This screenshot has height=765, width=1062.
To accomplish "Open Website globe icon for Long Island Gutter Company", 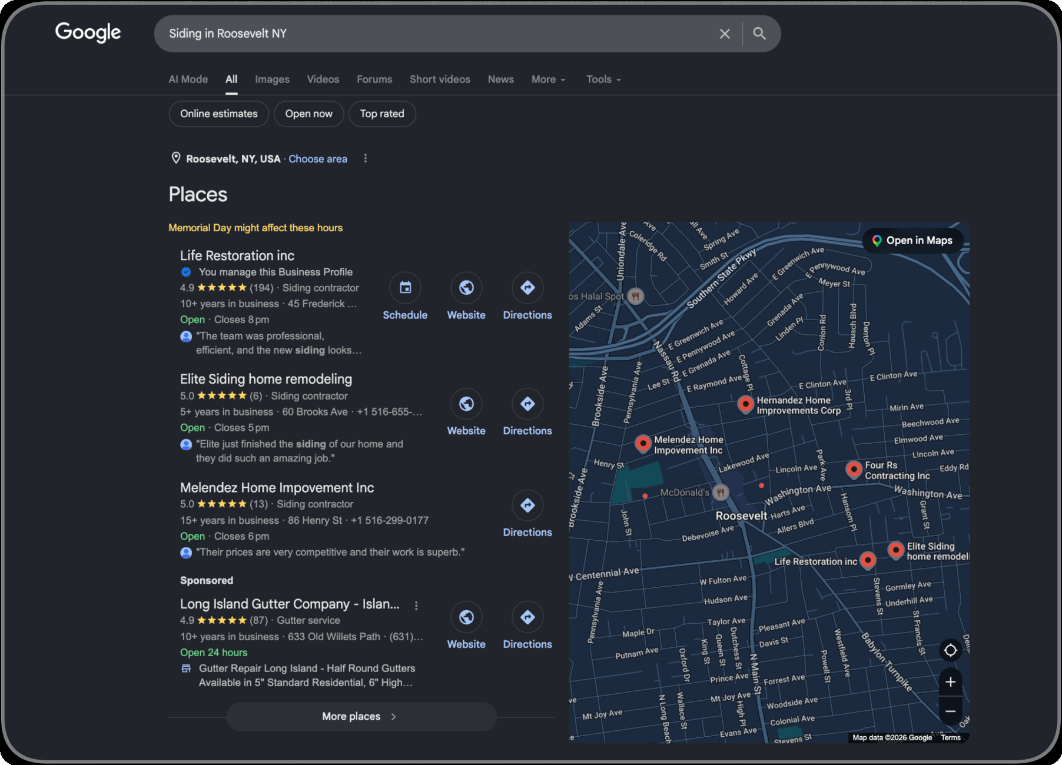I will point(466,617).
